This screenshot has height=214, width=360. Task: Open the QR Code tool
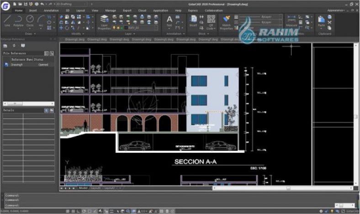pos(211,22)
